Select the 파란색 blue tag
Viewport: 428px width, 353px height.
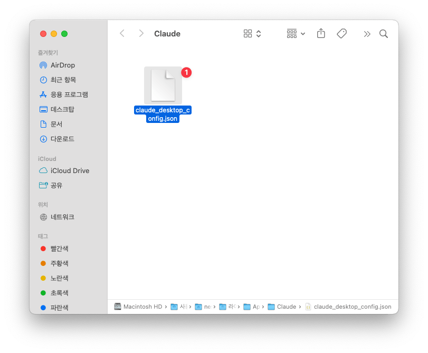click(x=54, y=308)
